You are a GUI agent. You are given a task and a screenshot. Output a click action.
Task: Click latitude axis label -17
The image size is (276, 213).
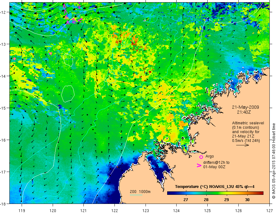(x=3, y=172)
